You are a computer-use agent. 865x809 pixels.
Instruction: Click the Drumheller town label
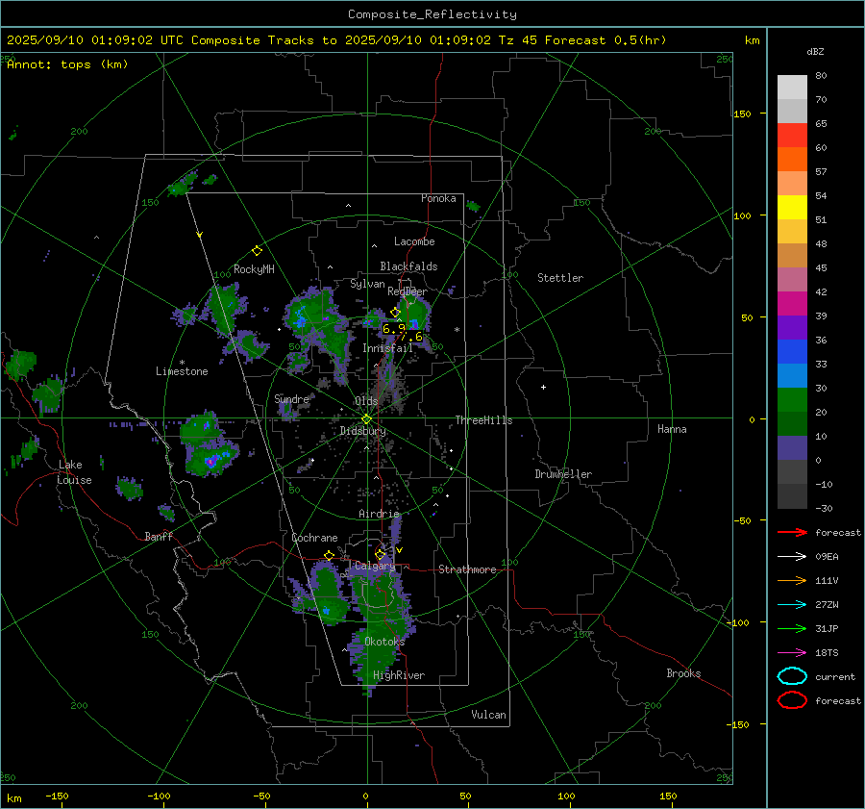click(563, 474)
